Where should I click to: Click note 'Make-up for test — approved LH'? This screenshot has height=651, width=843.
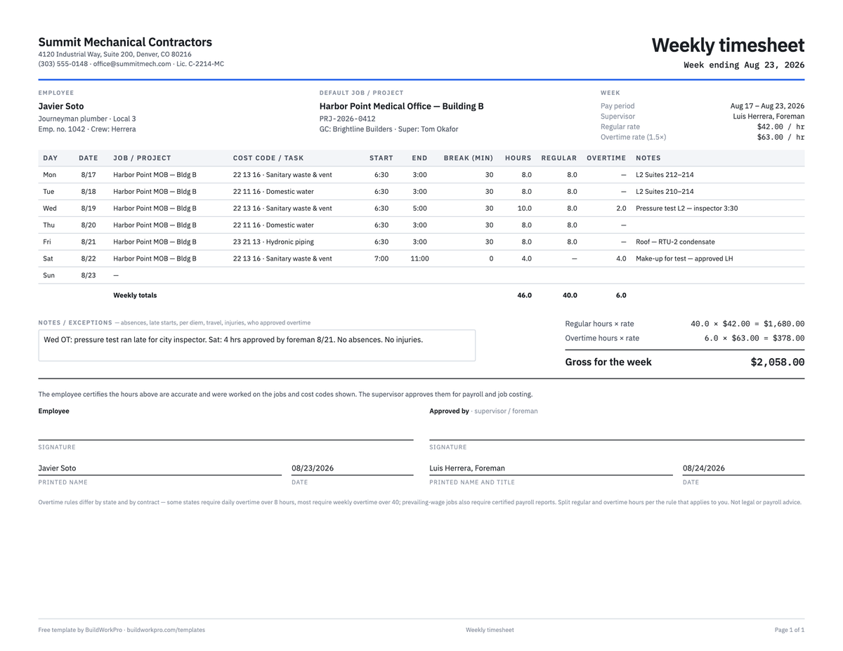click(684, 259)
